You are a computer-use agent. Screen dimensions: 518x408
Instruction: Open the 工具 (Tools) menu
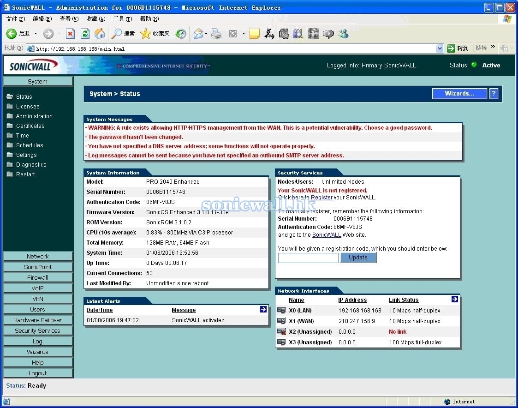(x=123, y=19)
